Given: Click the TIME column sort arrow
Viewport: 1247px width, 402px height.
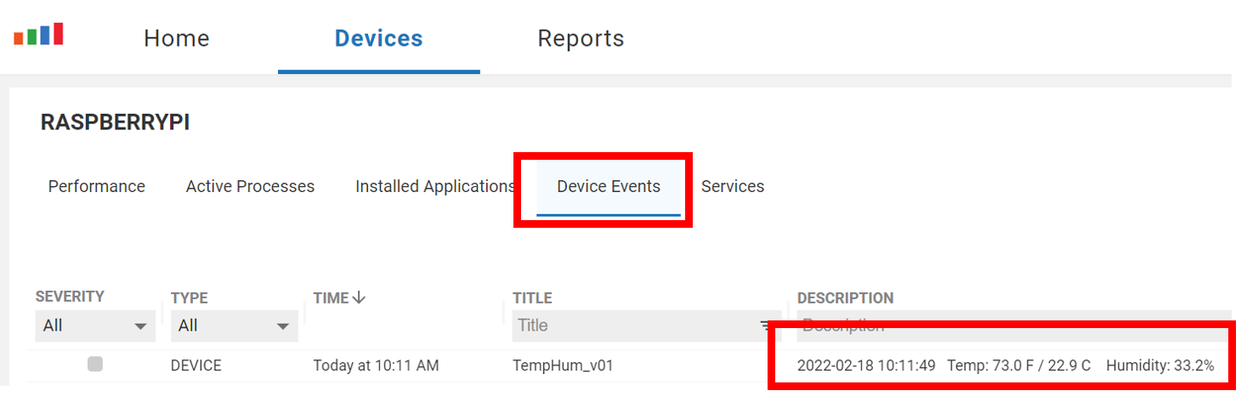Looking at the screenshot, I should 359,297.
